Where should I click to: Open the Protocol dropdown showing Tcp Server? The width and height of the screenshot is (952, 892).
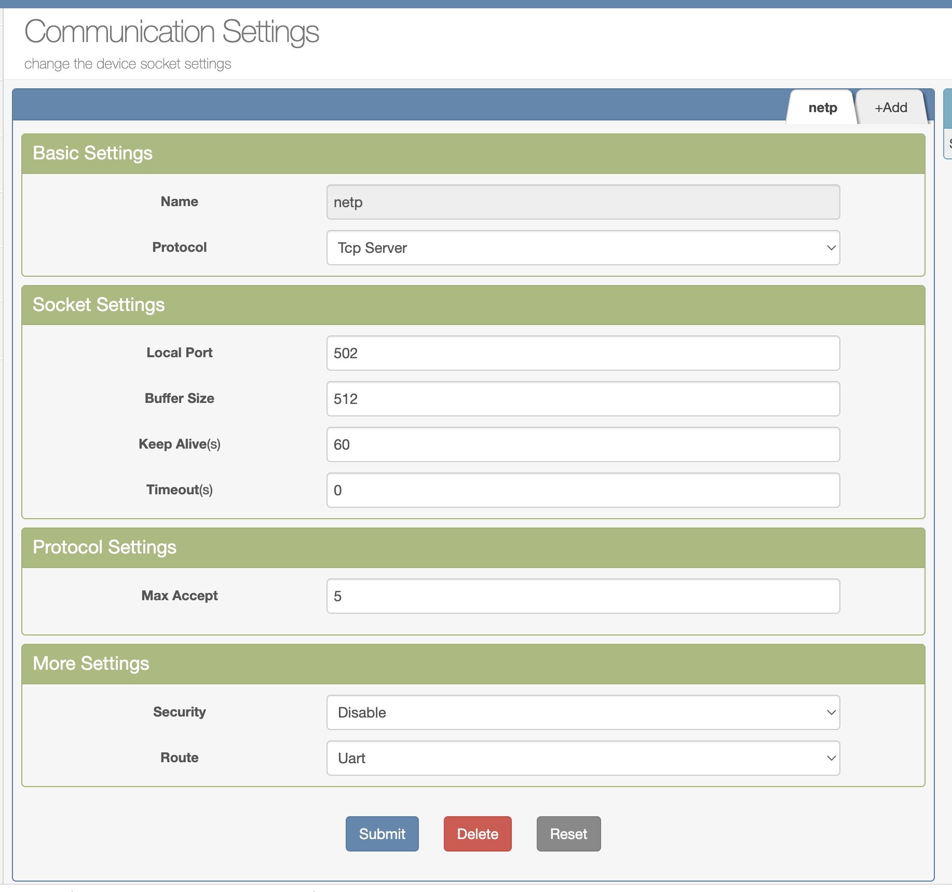[x=583, y=248]
